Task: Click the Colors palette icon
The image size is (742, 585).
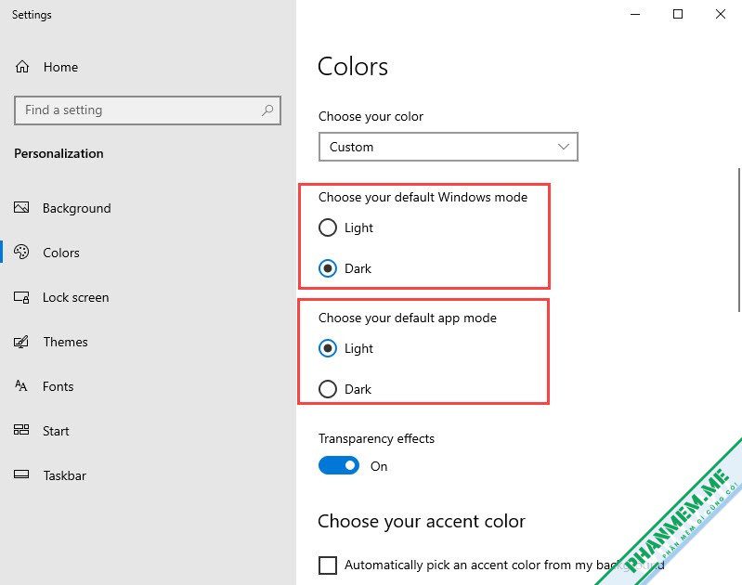Action: (x=21, y=252)
